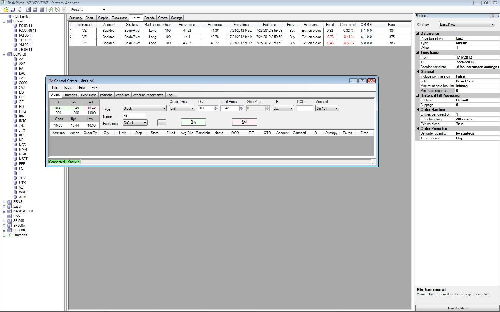Click the Run Backtest button
Image resolution: width=500 pixels, height=312 pixels.
458,308
